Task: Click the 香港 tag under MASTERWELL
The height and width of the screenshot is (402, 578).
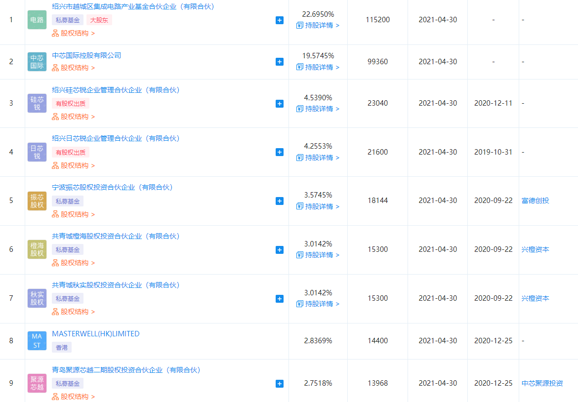Action: (x=62, y=348)
